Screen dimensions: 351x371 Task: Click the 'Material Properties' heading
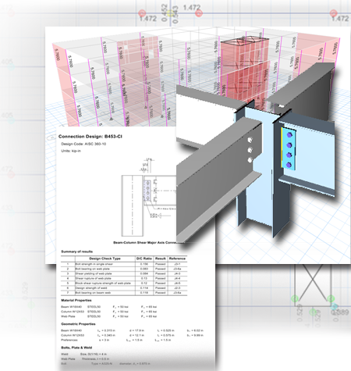pyautogui.click(x=76, y=300)
